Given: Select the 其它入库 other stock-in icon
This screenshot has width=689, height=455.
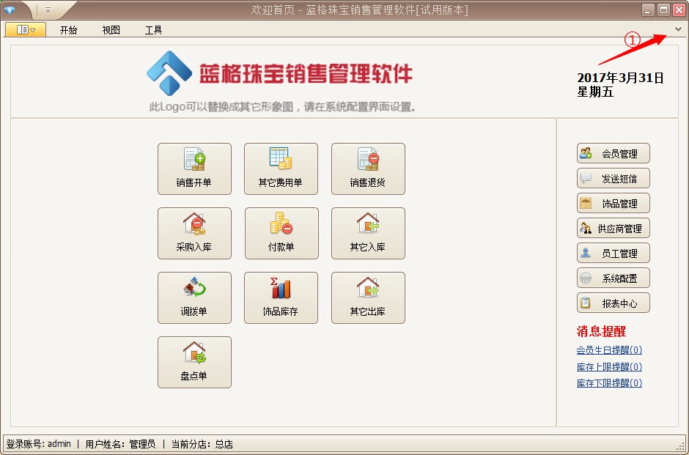Looking at the screenshot, I should pos(368,233).
